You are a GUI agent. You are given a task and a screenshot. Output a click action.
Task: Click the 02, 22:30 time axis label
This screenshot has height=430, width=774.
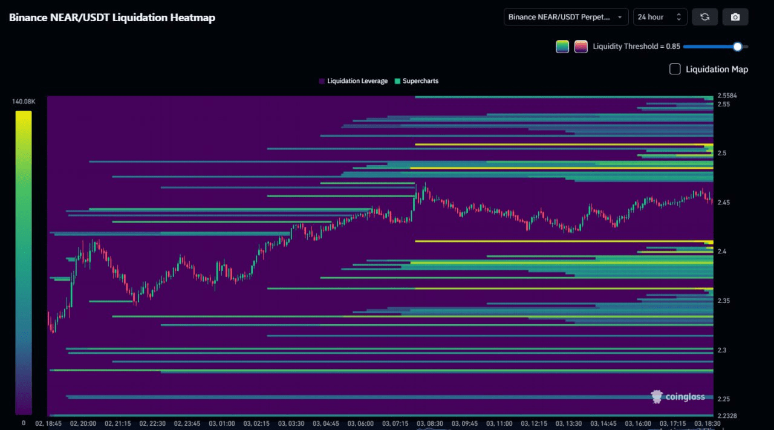(x=152, y=423)
